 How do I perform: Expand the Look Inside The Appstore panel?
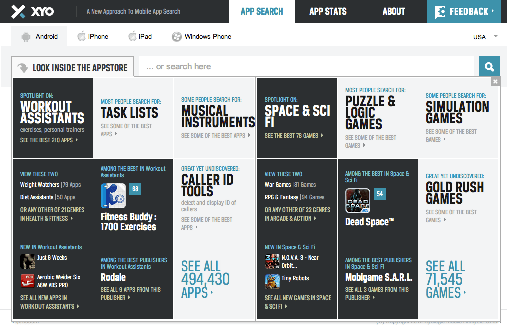73,68
